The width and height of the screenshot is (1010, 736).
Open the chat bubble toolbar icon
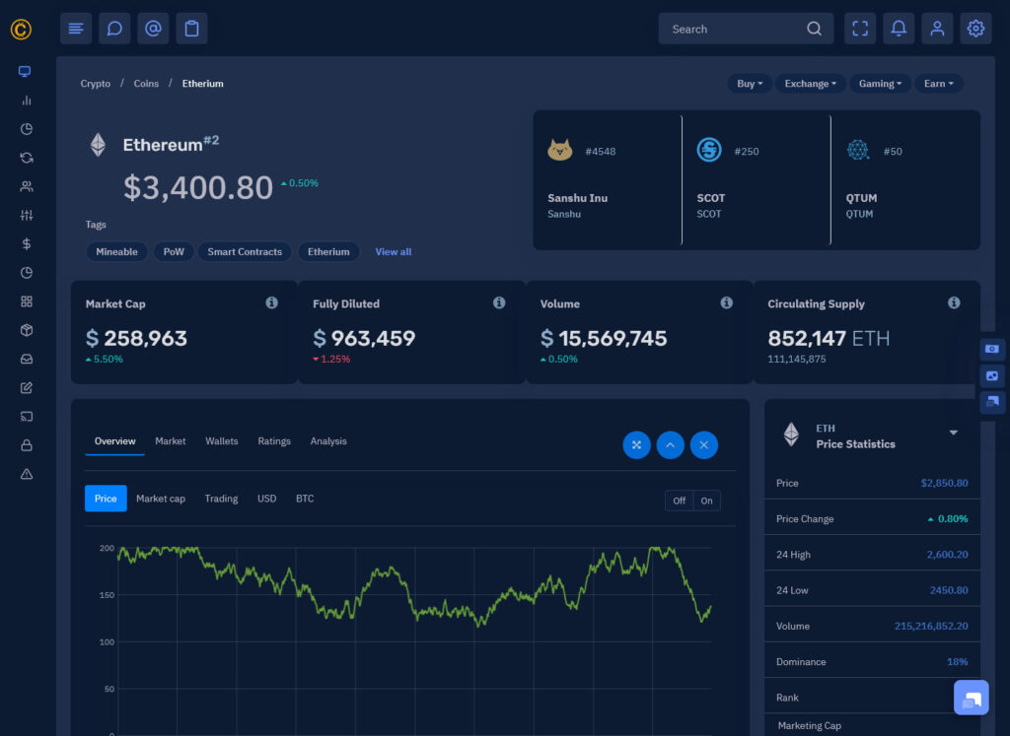[114, 29]
